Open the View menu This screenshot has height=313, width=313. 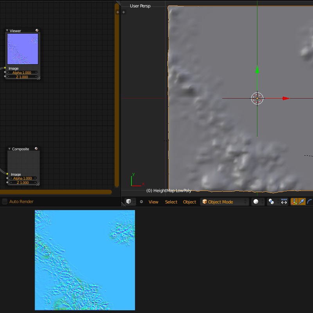click(x=153, y=201)
